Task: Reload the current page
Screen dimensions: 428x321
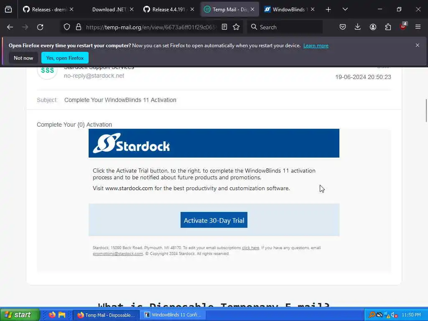Action: 40,27
